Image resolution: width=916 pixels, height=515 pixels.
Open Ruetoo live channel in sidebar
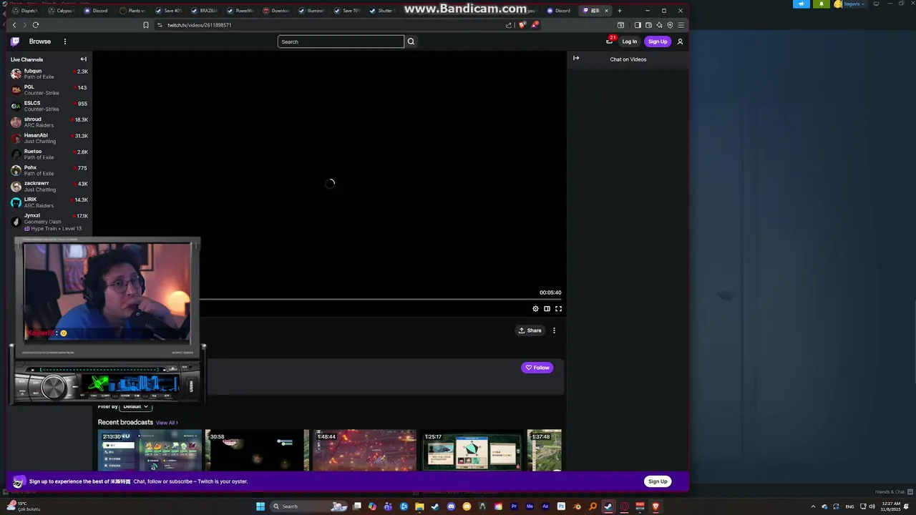tap(49, 154)
